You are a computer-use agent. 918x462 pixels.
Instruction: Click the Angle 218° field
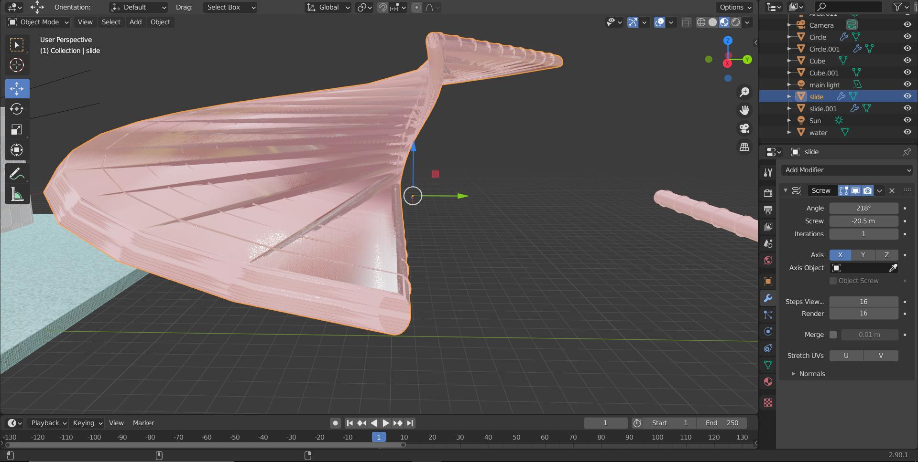863,208
